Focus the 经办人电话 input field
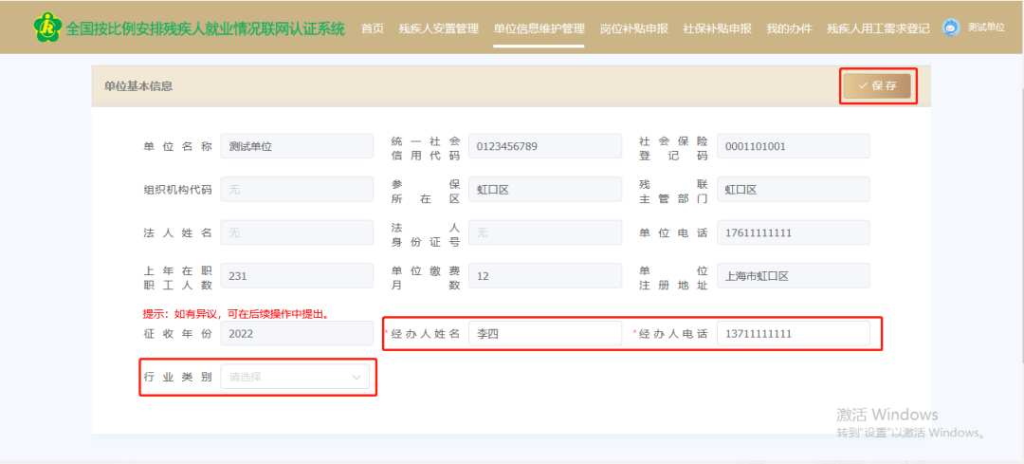Viewport: 1024px width, 464px height. [793, 334]
